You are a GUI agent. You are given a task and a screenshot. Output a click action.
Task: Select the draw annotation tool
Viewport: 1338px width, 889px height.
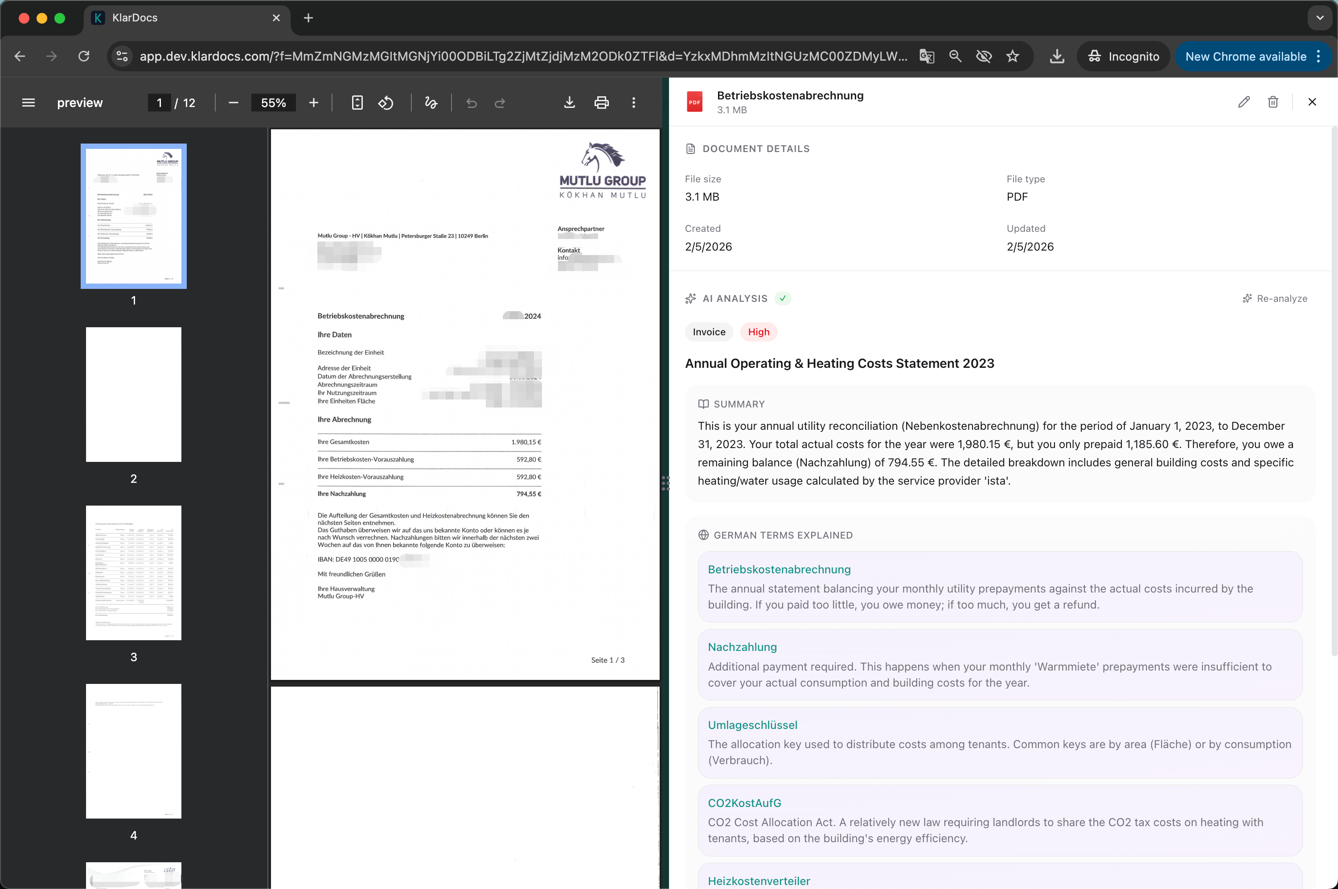pos(431,103)
